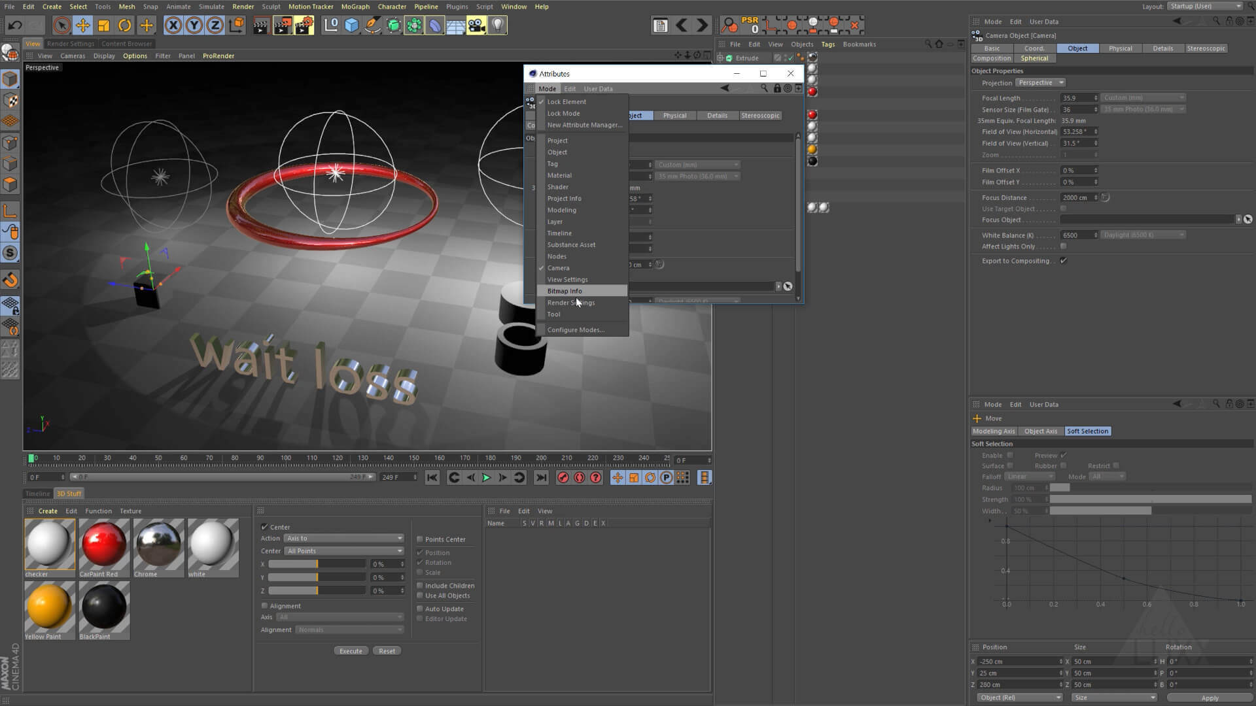Click the Apply button
Image resolution: width=1256 pixels, height=706 pixels.
click(1210, 698)
